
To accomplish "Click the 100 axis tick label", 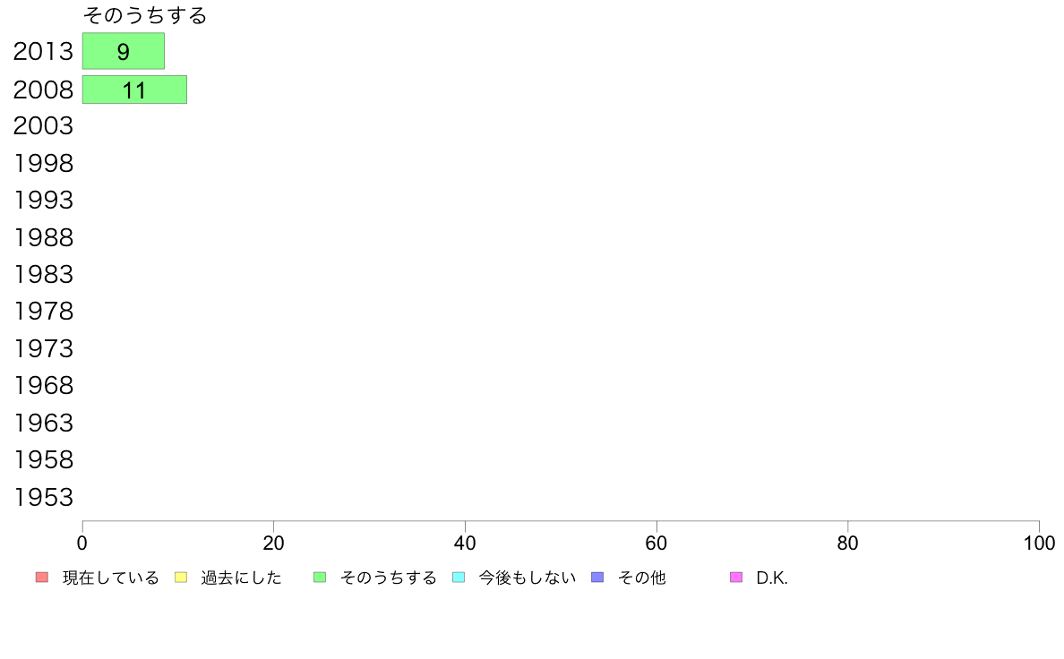I will pyautogui.click(x=1039, y=543).
